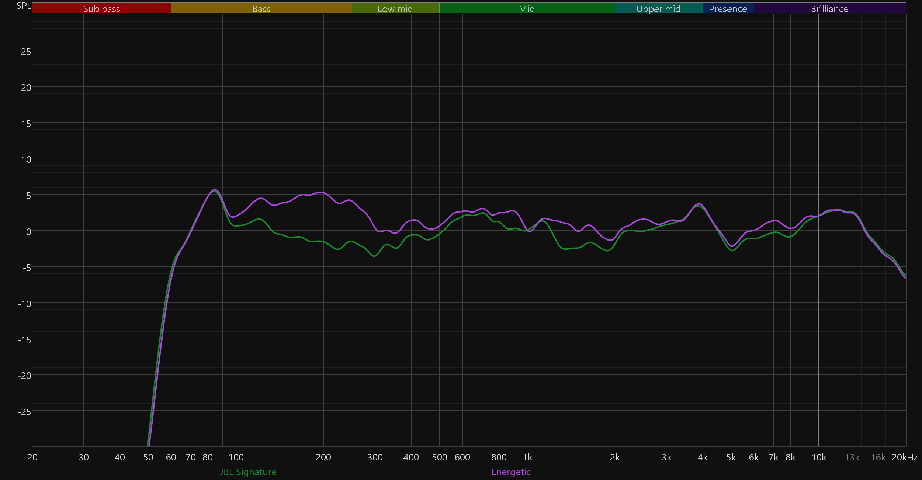Select the Mid frequency band header
Screen dimensions: 922x480
(x=527, y=8)
